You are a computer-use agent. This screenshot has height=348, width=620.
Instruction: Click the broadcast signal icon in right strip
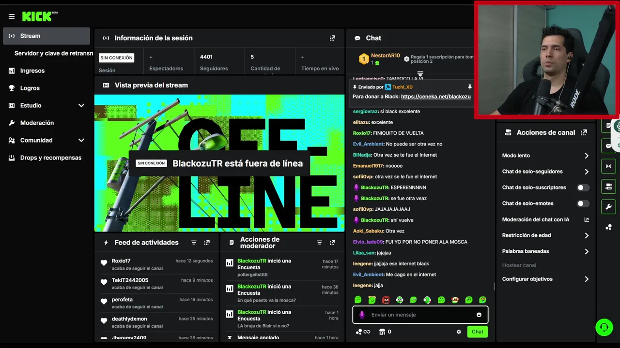click(x=609, y=166)
